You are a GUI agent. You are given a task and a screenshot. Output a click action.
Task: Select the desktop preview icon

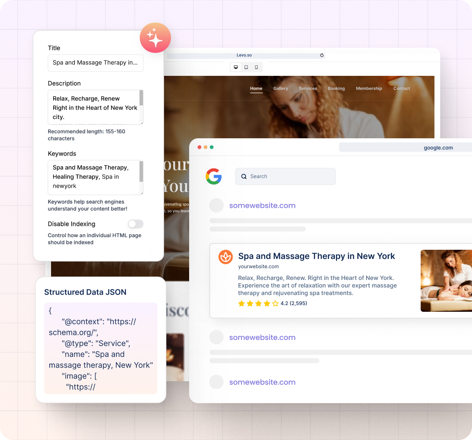(x=236, y=67)
